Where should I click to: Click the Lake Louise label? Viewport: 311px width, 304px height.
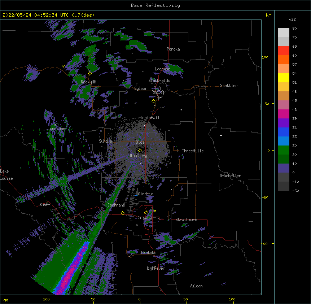point(6,175)
